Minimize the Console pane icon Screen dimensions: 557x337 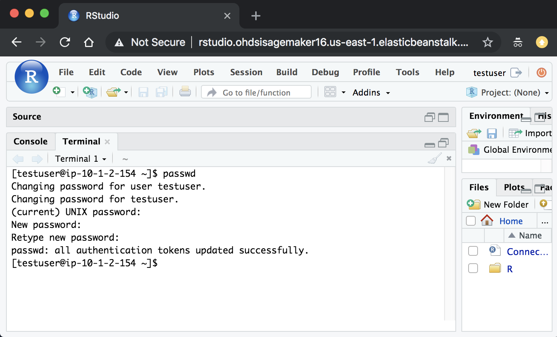pos(429,145)
